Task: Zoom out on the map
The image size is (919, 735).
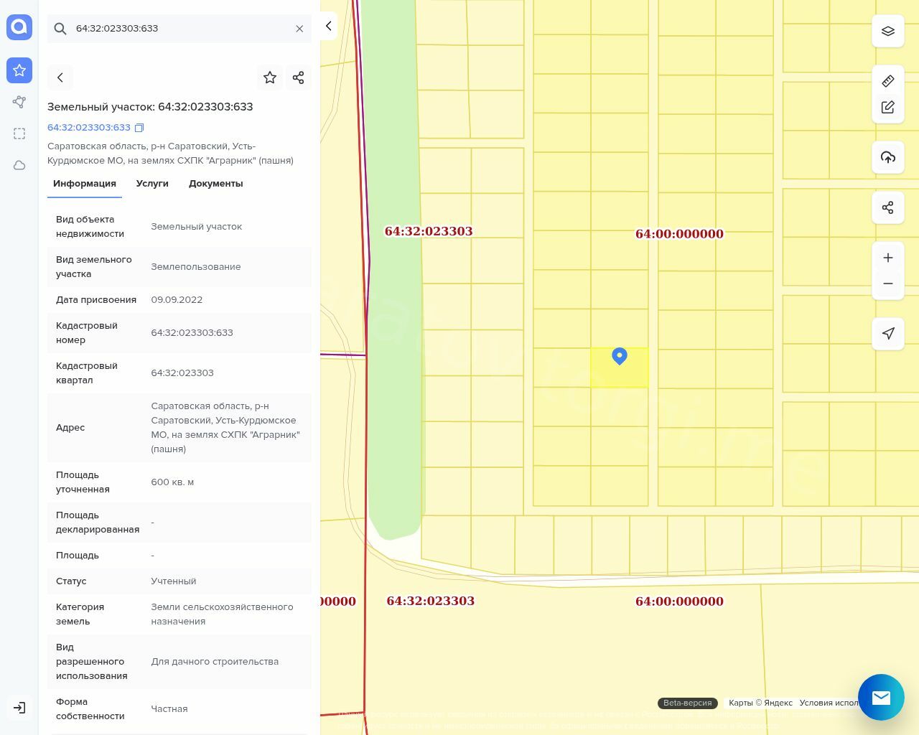Action: (x=888, y=284)
